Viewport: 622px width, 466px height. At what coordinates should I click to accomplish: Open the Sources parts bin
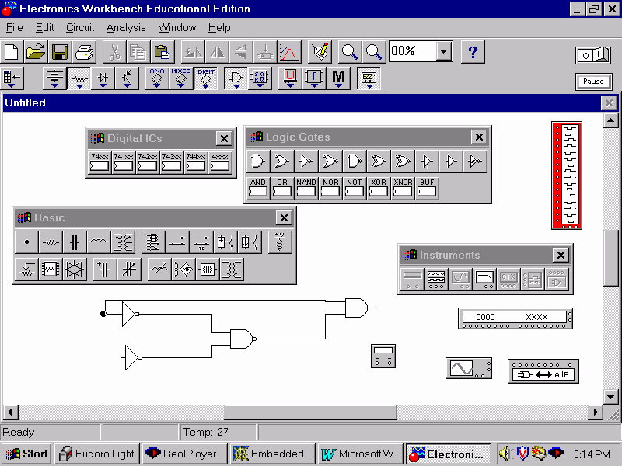54,78
